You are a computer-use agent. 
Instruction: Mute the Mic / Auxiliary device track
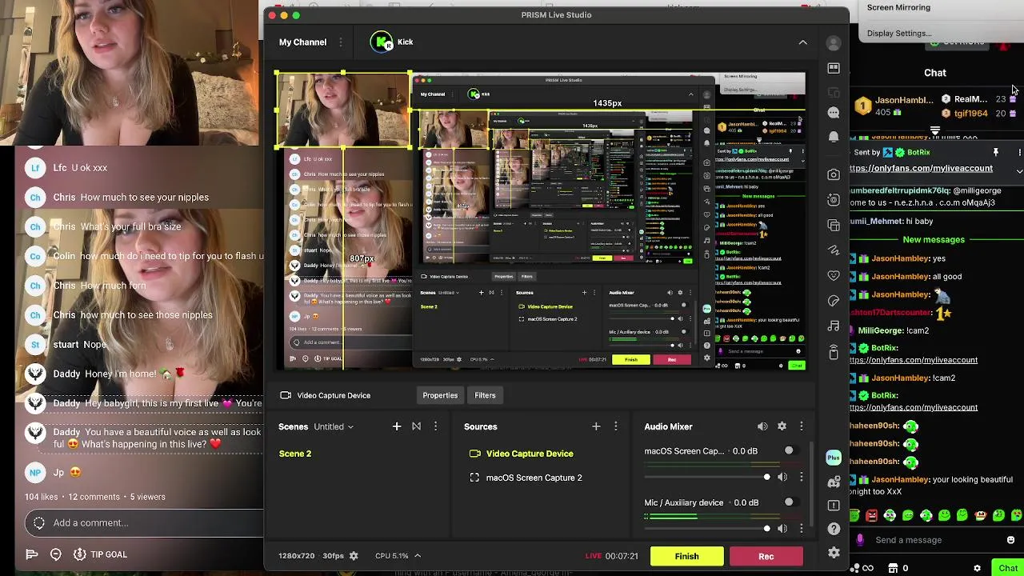point(782,528)
